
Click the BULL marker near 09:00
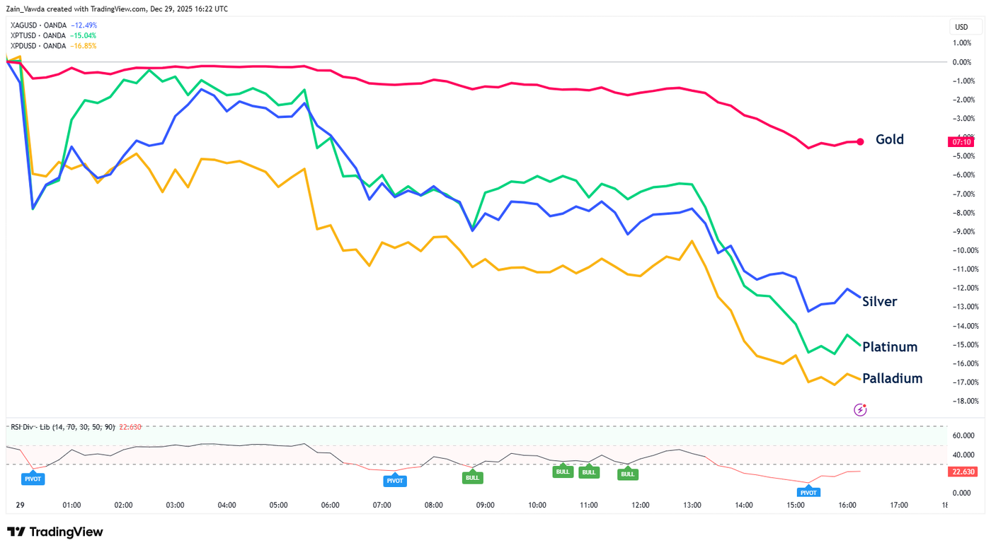(471, 477)
